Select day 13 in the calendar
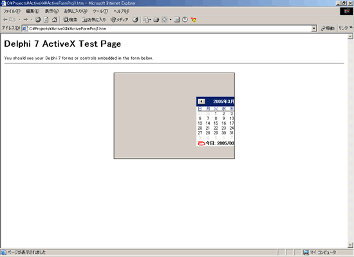The image size is (354, 257). (200, 123)
